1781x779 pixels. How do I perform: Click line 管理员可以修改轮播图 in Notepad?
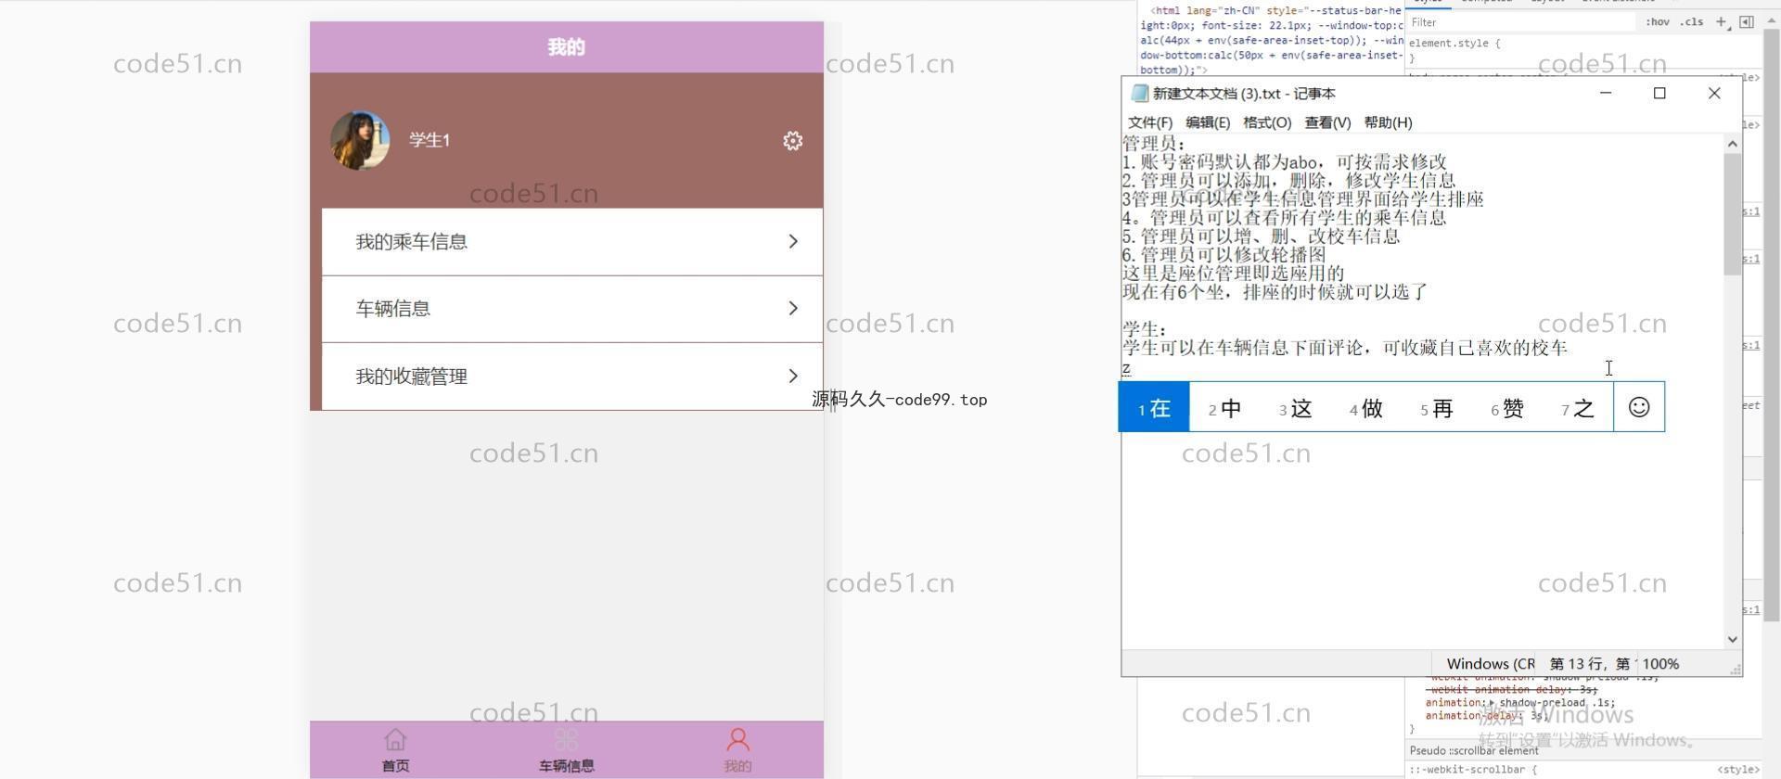coord(1224,255)
